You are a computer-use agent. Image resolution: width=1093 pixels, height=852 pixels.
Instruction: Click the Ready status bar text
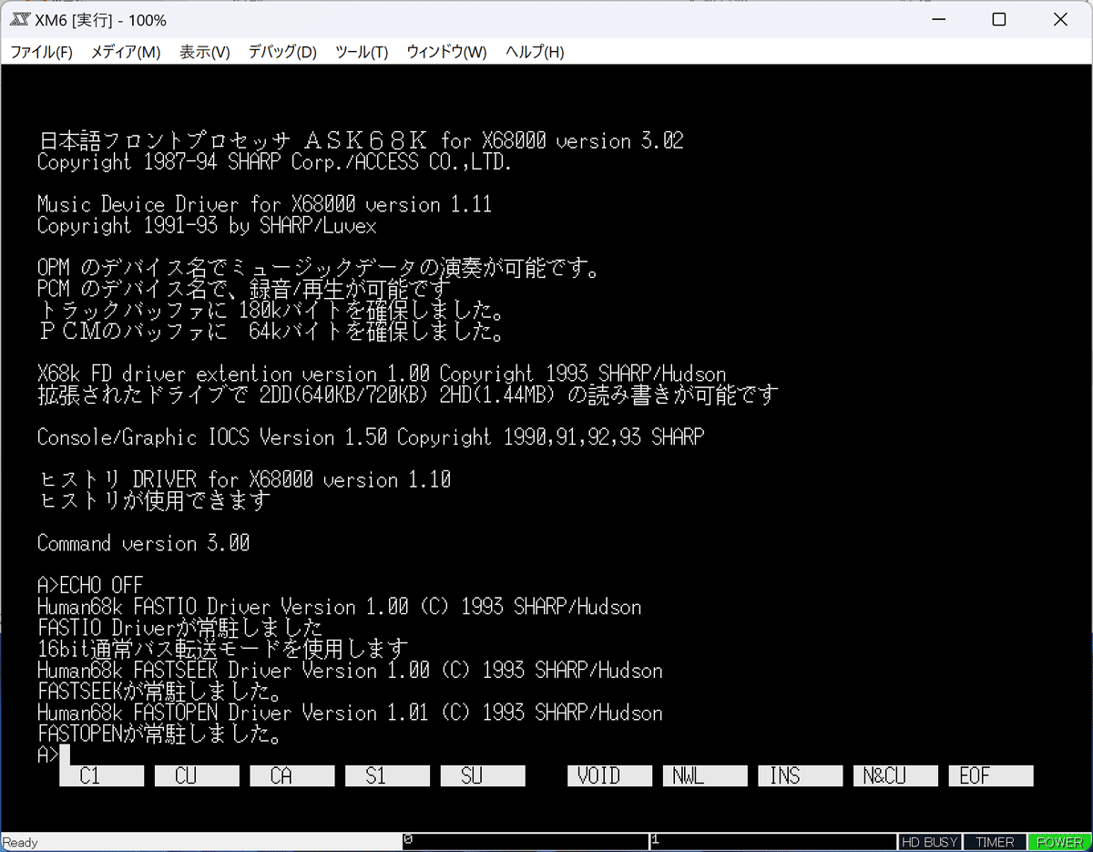click(x=21, y=842)
